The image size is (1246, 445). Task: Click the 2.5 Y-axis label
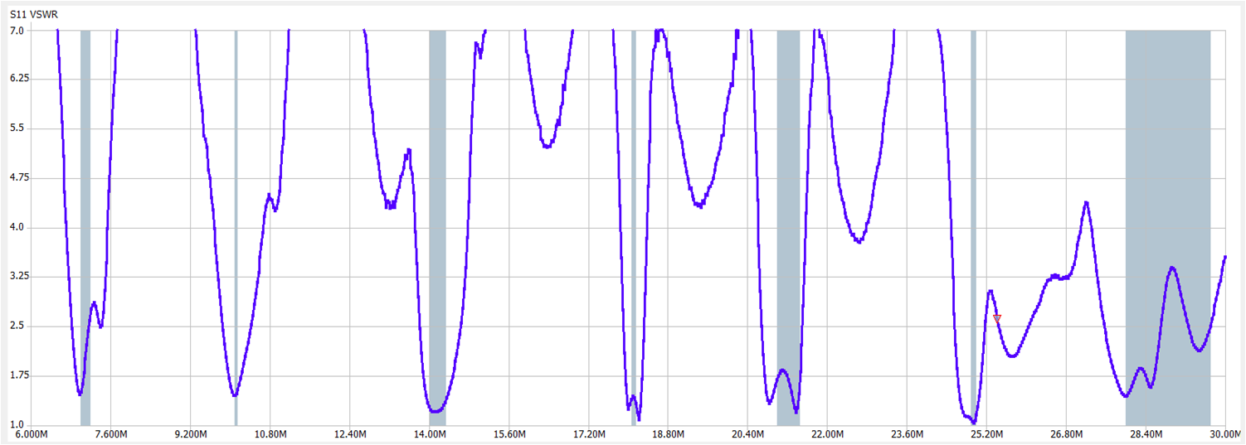[16, 326]
